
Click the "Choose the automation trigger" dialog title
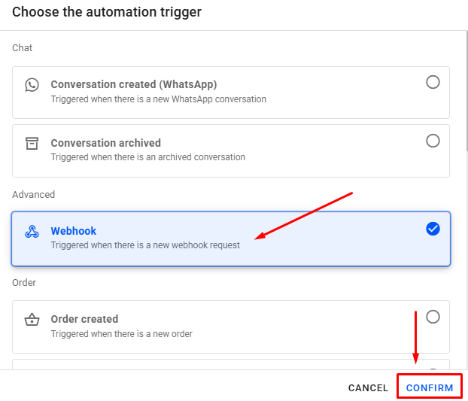coord(107,12)
